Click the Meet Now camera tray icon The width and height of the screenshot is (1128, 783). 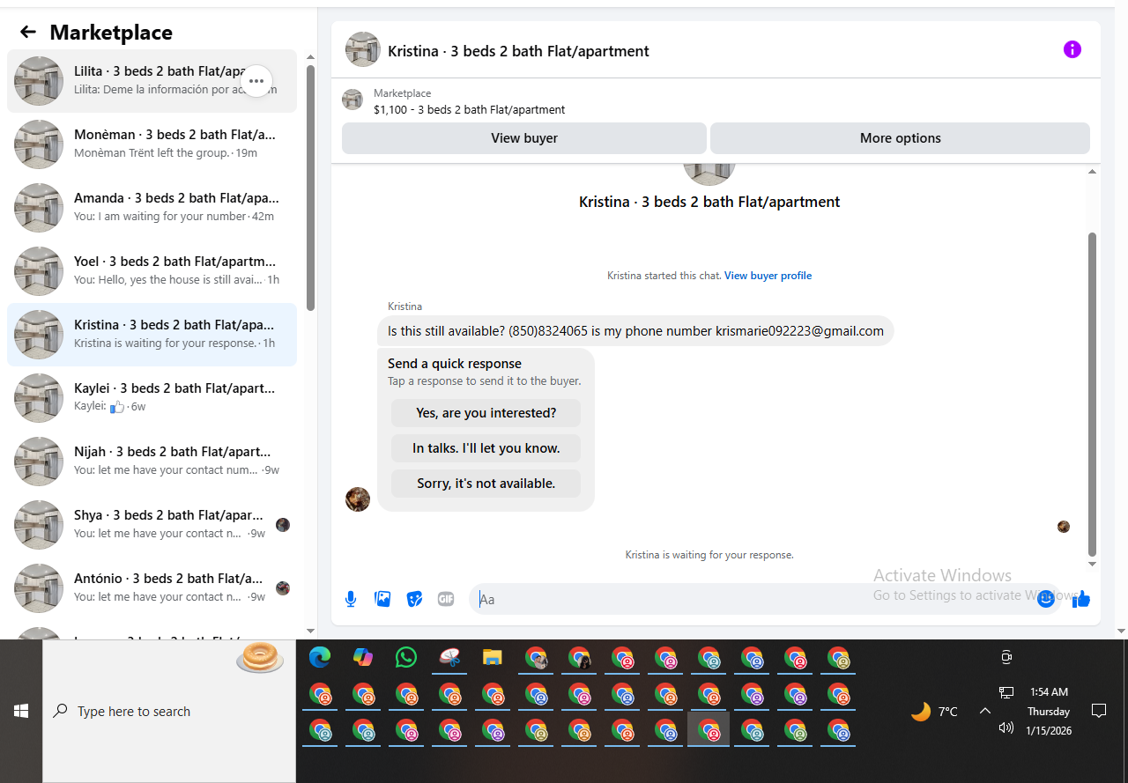tap(1006, 657)
